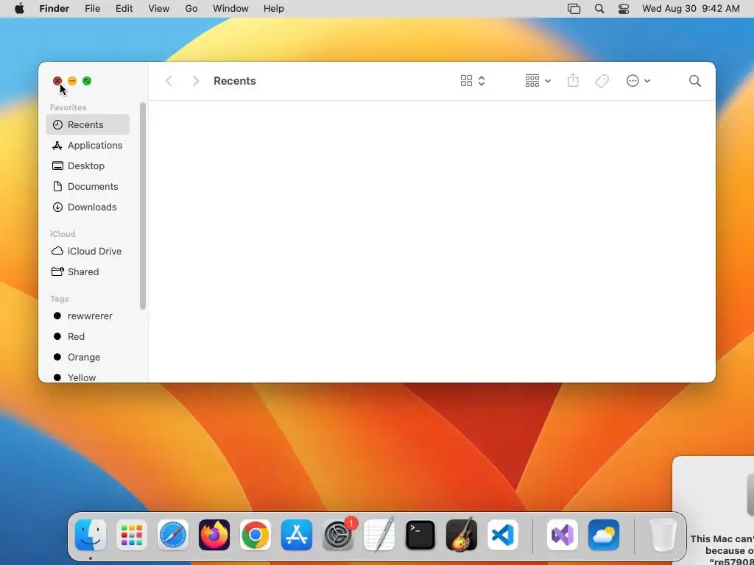Click the green full-screen window button
The width and height of the screenshot is (754, 565).
click(x=87, y=81)
